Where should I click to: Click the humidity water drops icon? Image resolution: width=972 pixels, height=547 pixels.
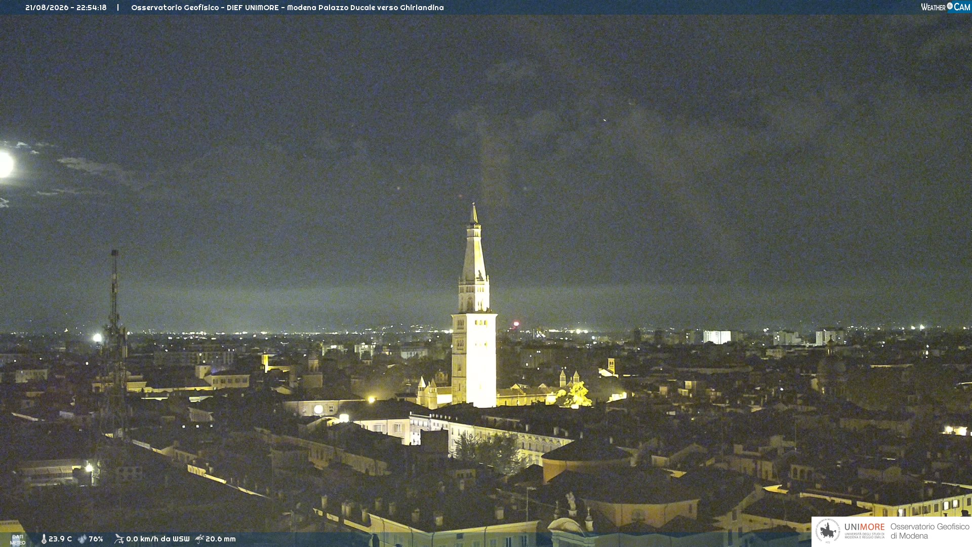point(82,539)
